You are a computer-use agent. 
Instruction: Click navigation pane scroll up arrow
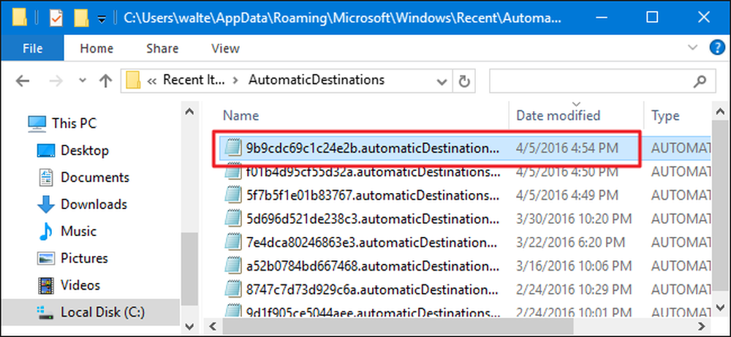click(189, 111)
